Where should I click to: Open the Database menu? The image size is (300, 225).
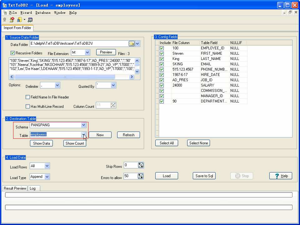[43, 12]
